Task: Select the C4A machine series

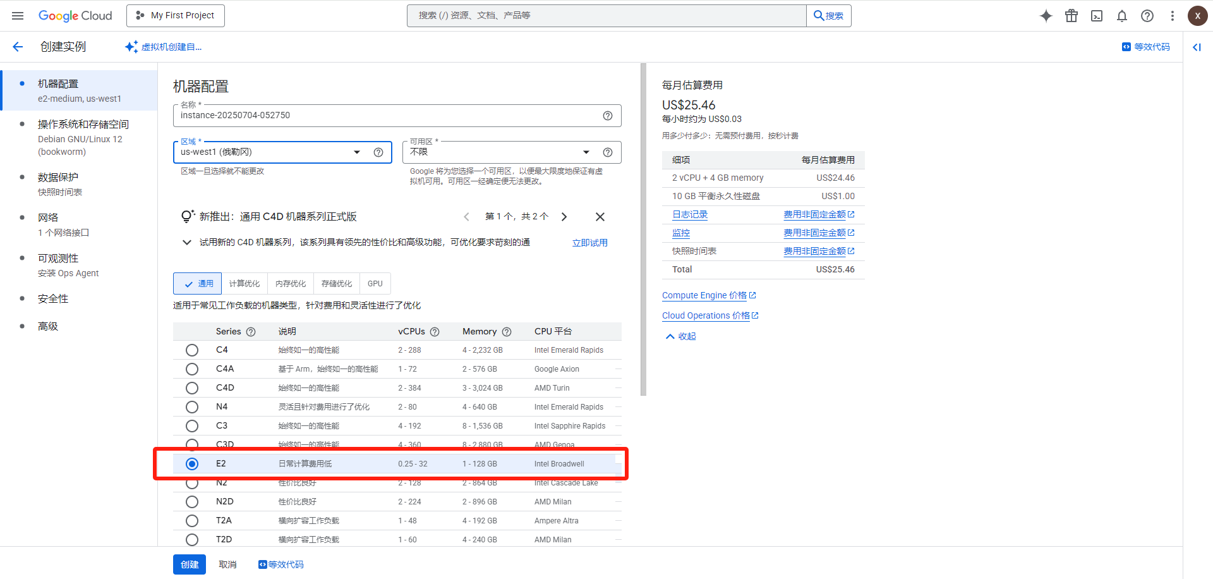Action: (x=192, y=369)
